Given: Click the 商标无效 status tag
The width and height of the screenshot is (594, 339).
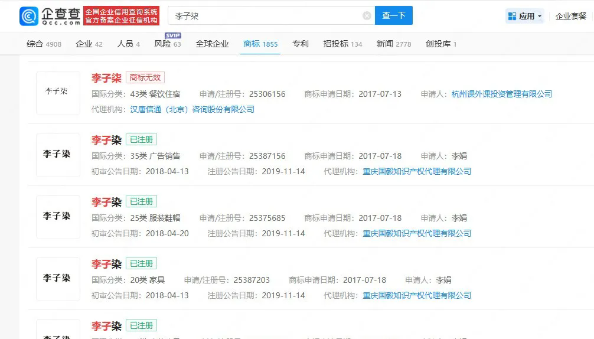Looking at the screenshot, I should click(145, 77).
